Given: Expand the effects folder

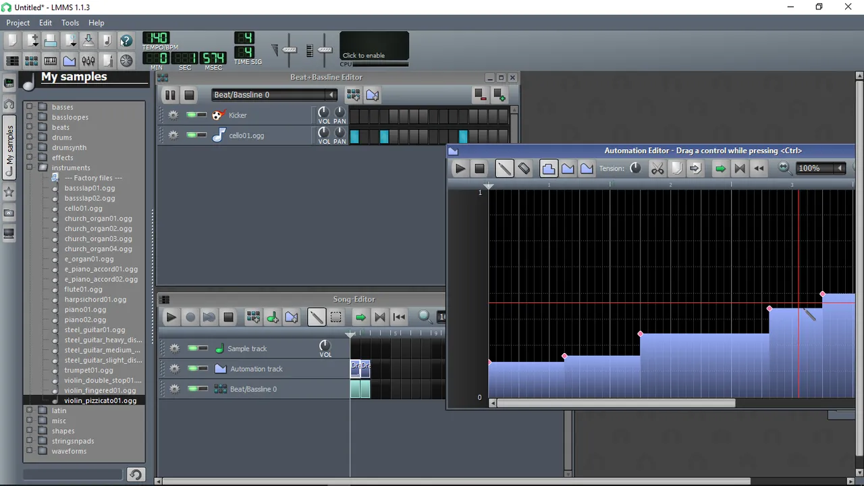Looking at the screenshot, I should tap(29, 157).
